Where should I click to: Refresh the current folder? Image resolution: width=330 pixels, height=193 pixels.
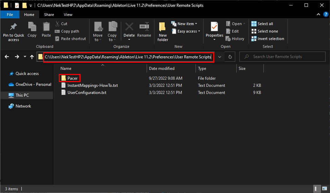(x=230, y=57)
